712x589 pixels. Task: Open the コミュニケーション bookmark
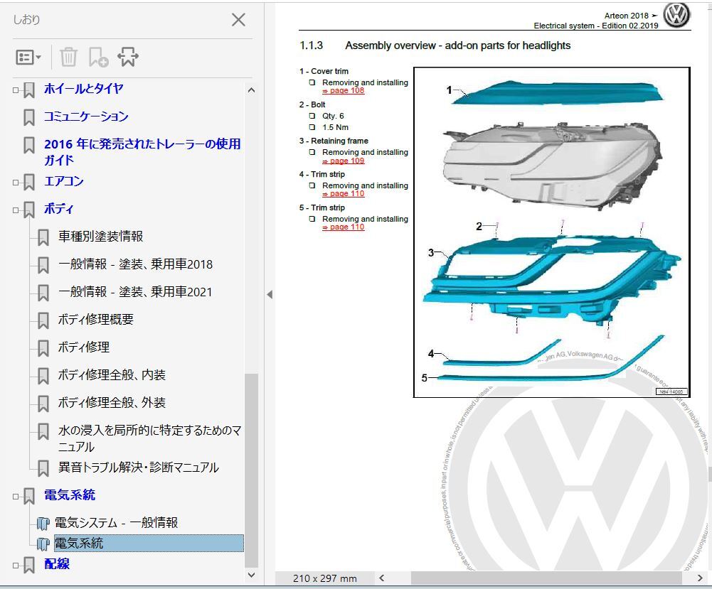(x=86, y=117)
